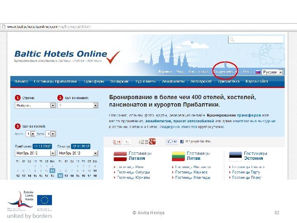The image size is (297, 223).
Task: Open the Страна country dropdown
Action: point(35,105)
